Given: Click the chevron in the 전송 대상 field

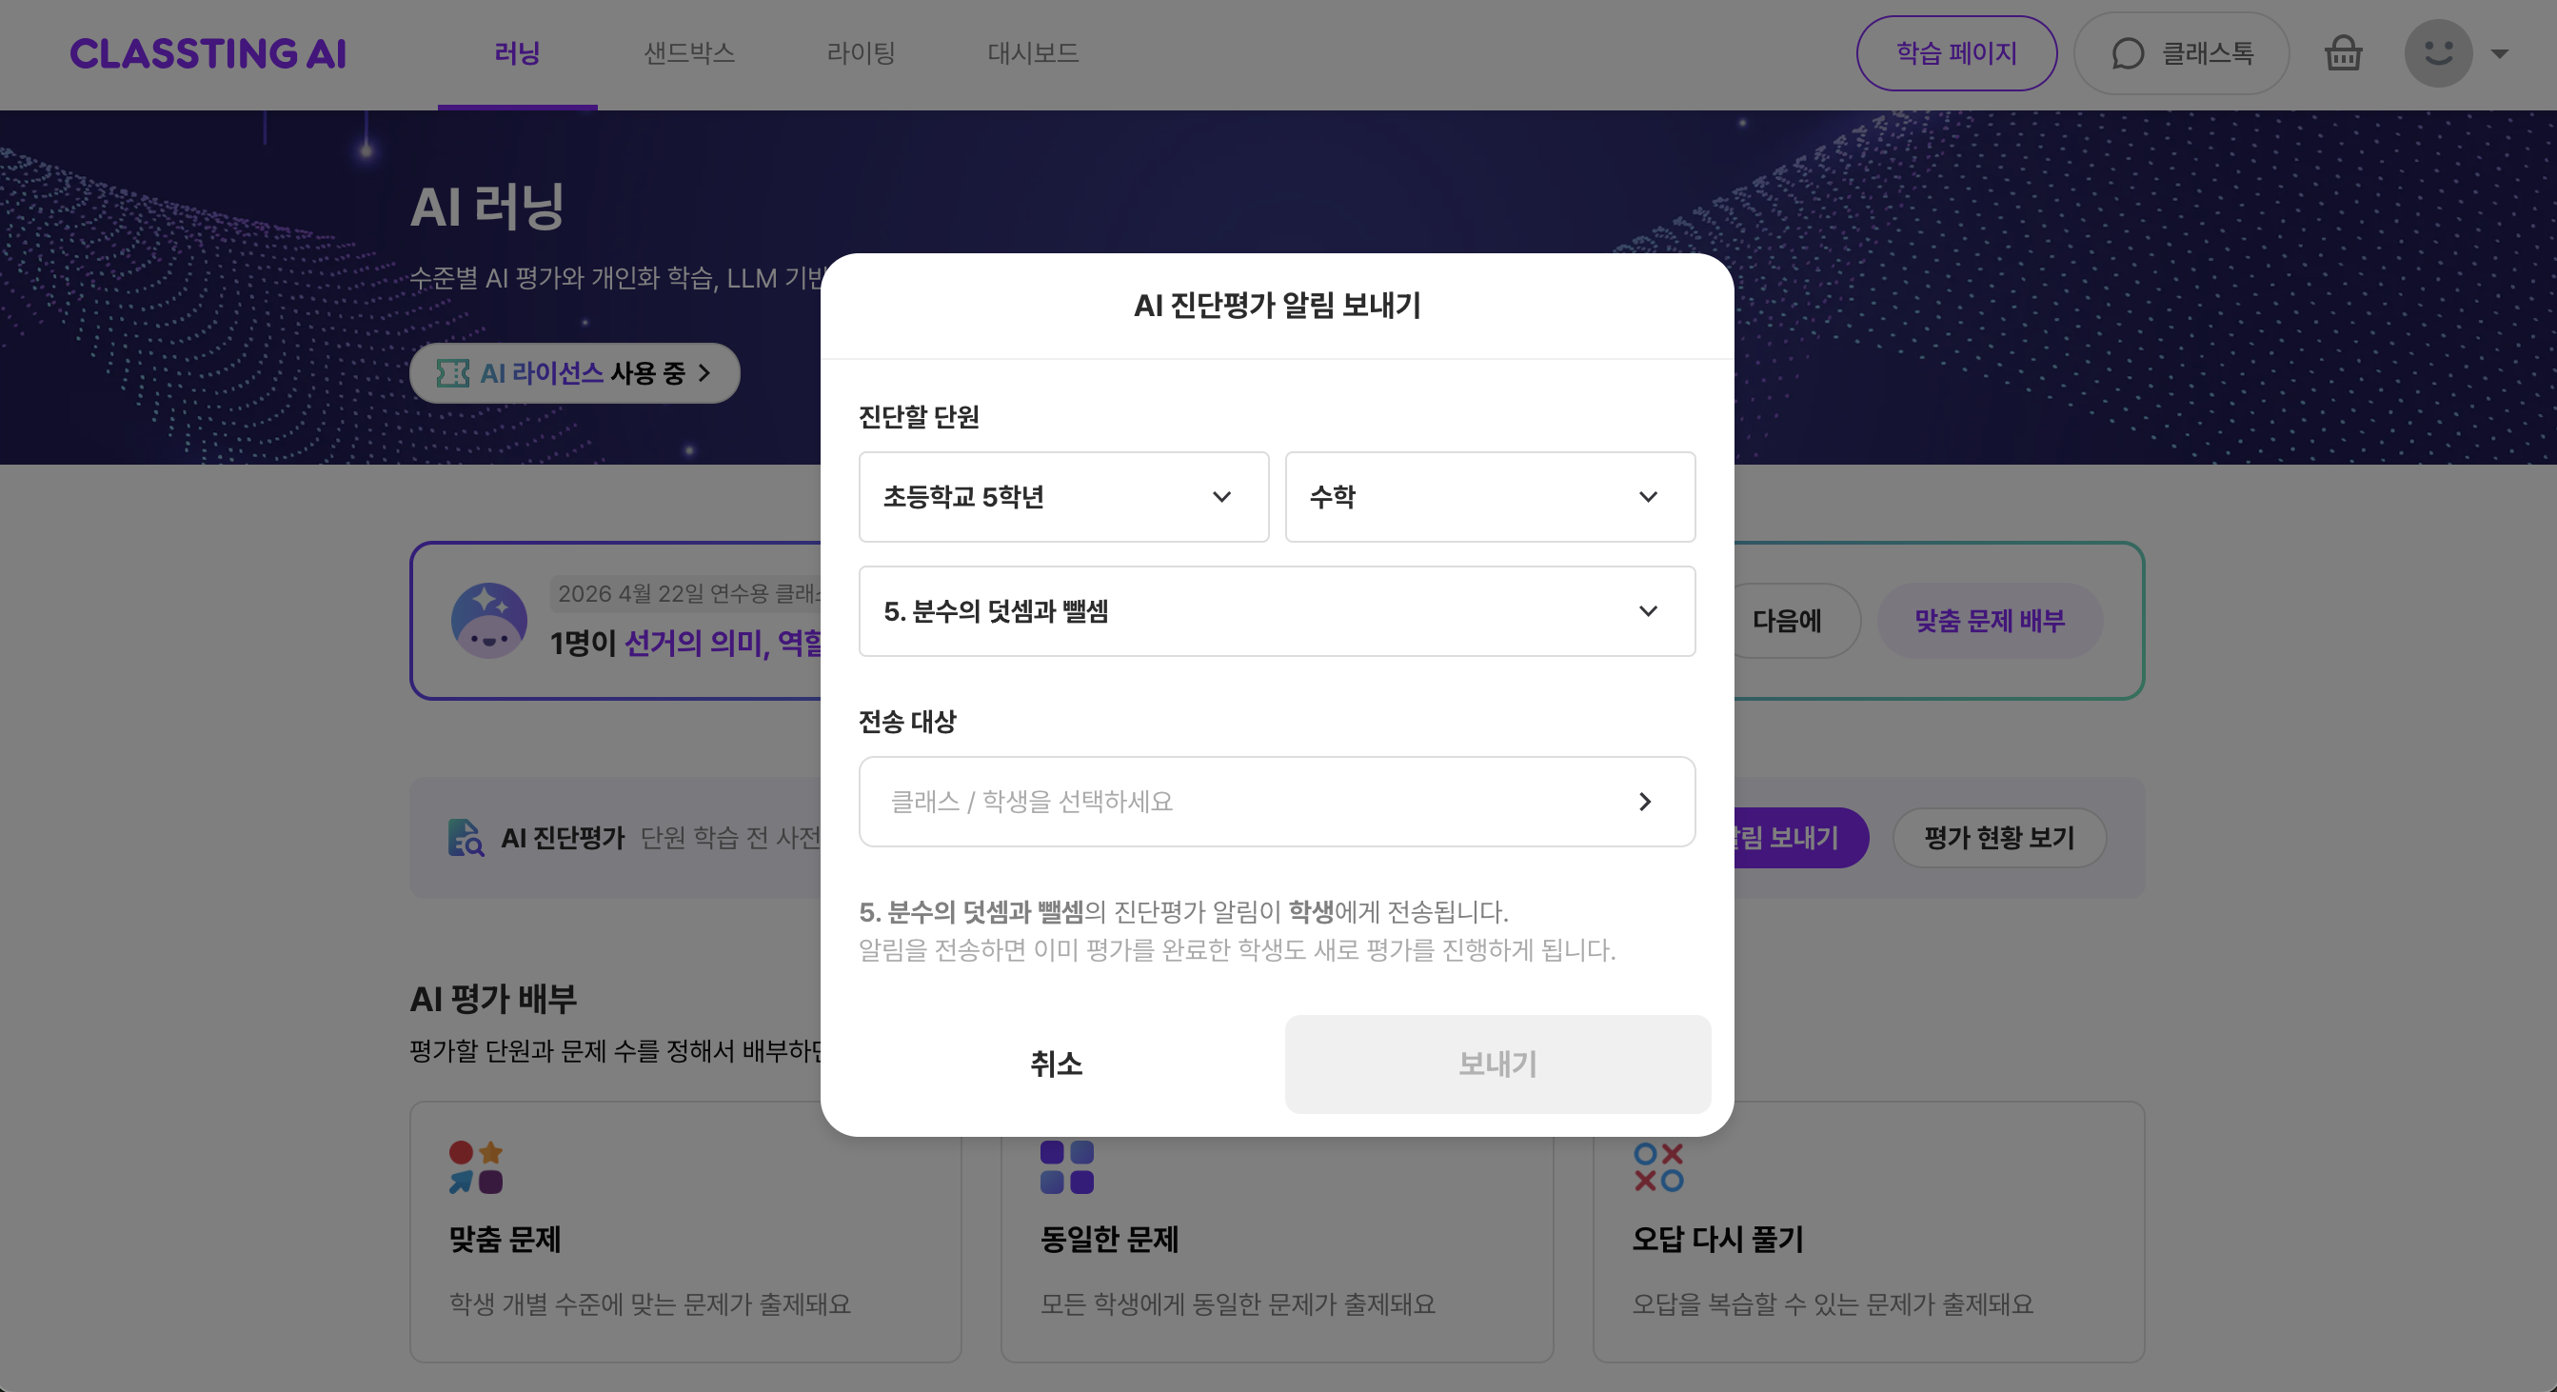Looking at the screenshot, I should click(1645, 802).
